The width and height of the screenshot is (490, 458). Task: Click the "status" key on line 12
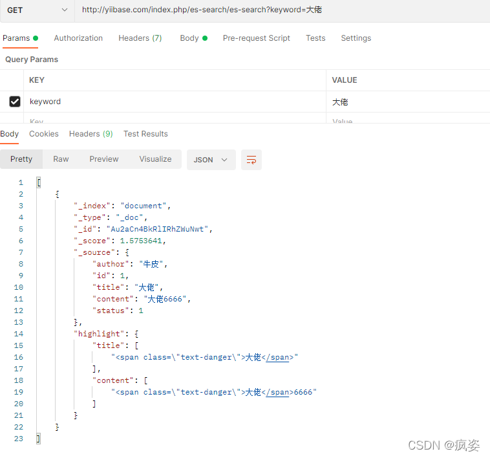[x=111, y=311]
